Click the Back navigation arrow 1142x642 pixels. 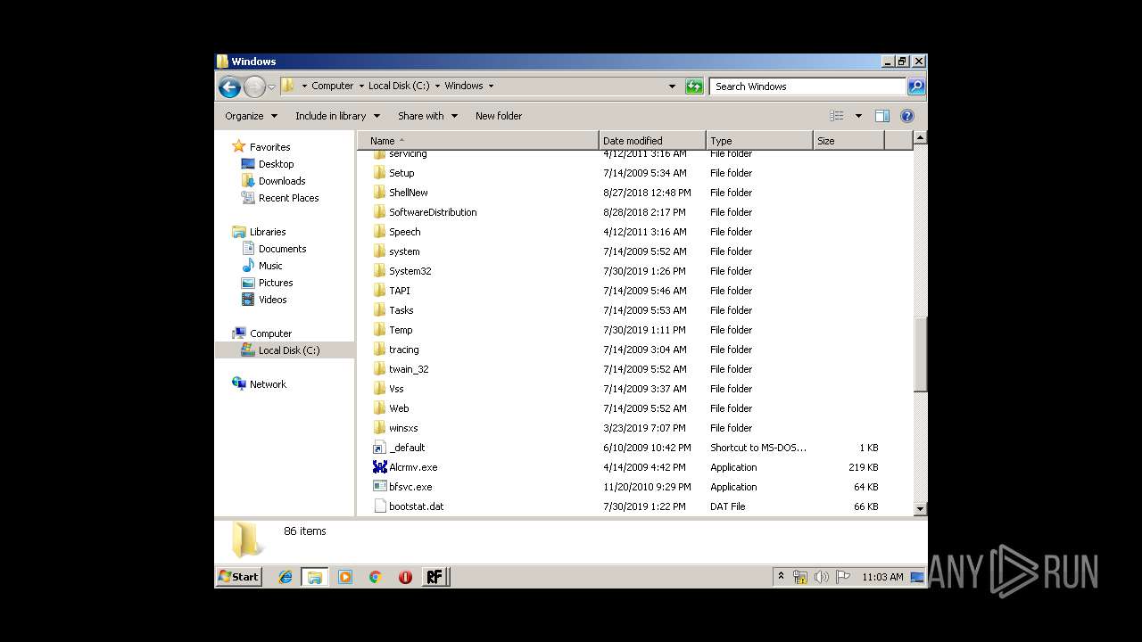(x=229, y=86)
